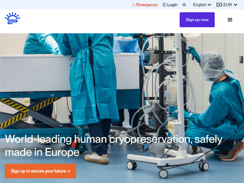The image size is (244, 183).
Task: Click the chevron next to EUR
Action: (x=236, y=5)
